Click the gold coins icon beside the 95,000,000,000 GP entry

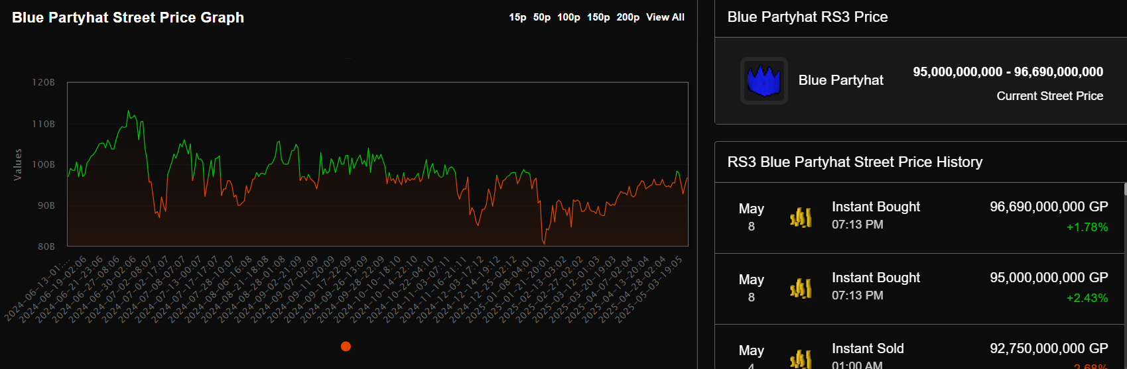tap(801, 288)
